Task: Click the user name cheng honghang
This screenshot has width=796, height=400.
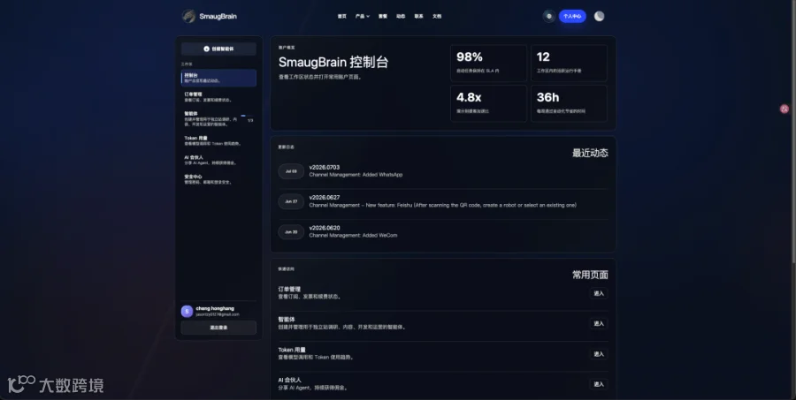Action: [215, 308]
